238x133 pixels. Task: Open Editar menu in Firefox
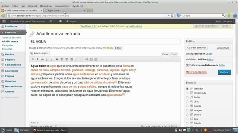pyautogui.click(x=15, y=6)
